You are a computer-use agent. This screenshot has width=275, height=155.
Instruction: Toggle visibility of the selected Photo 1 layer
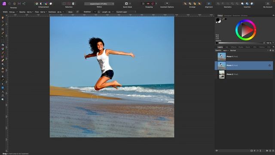tap(269, 65)
